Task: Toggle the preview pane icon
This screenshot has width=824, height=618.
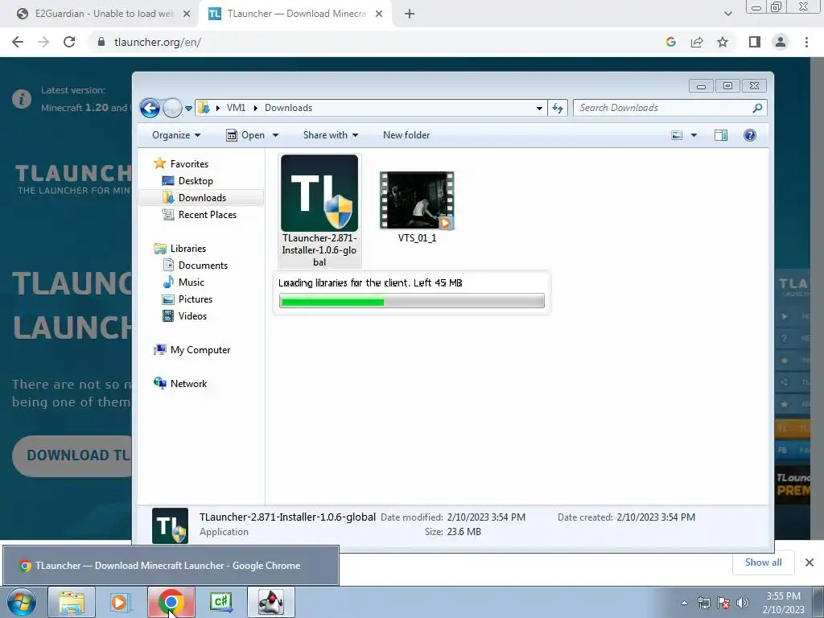Action: point(721,135)
